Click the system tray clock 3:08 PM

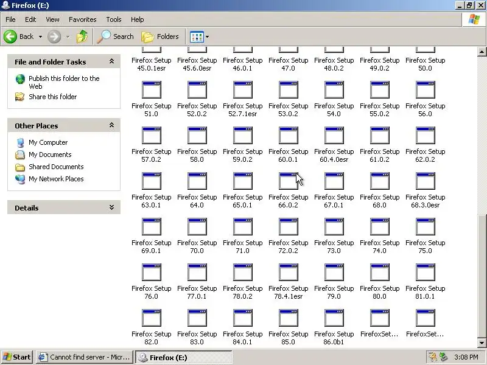[466, 357]
